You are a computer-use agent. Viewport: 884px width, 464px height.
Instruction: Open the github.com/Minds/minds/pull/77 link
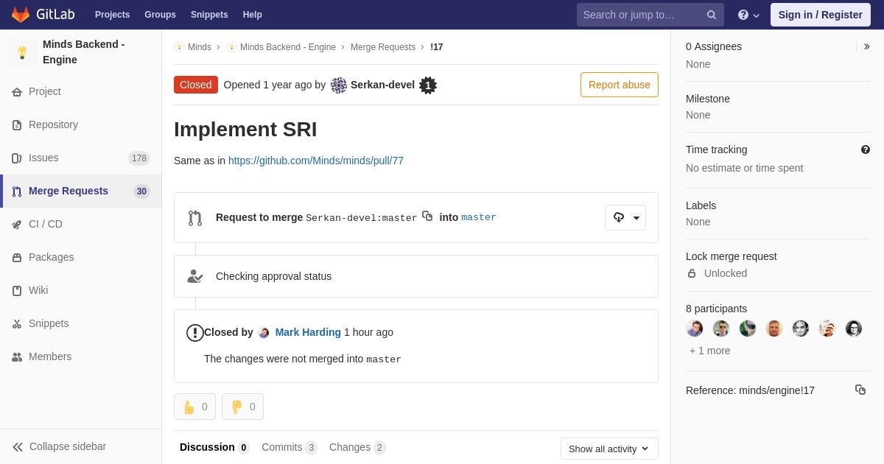pos(316,161)
